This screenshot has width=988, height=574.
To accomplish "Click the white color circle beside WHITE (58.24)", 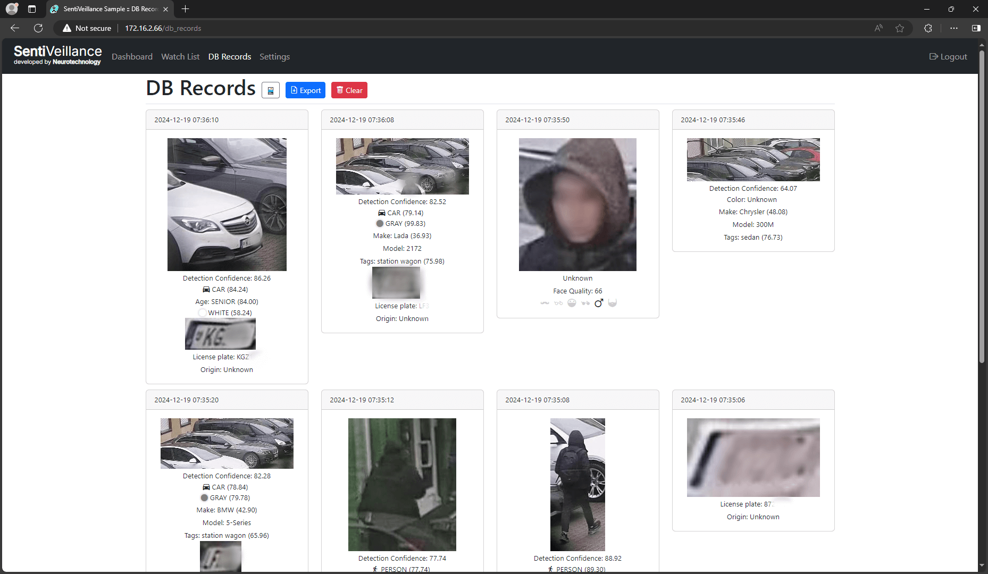I will pos(202,313).
